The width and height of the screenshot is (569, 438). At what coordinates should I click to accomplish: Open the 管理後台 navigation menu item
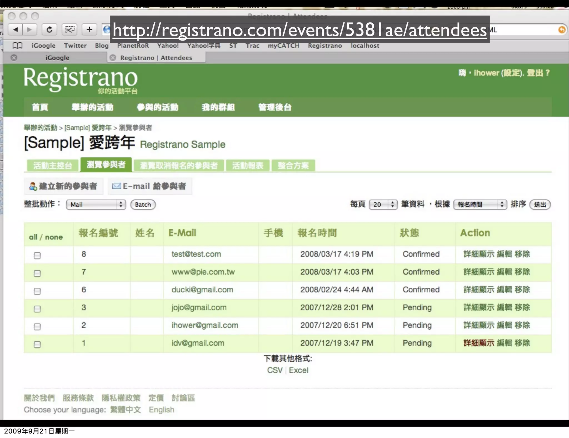point(275,107)
